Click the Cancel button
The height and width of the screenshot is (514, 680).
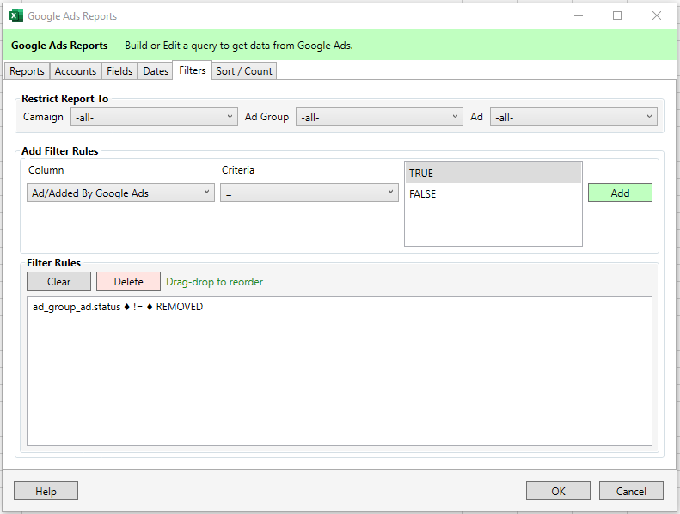631,491
